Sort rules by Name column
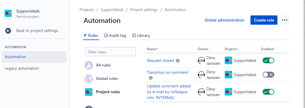The width and height of the screenshot is (305, 108). (152, 49)
